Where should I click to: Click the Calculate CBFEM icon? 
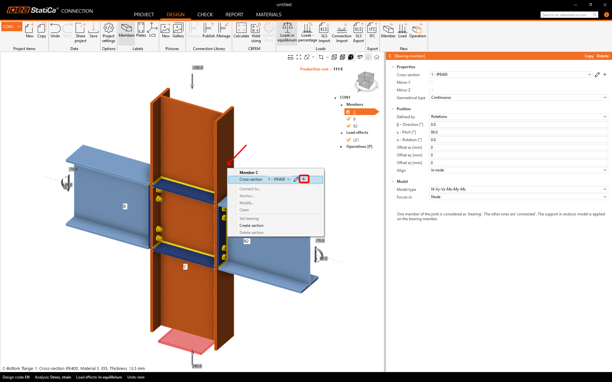(241, 31)
